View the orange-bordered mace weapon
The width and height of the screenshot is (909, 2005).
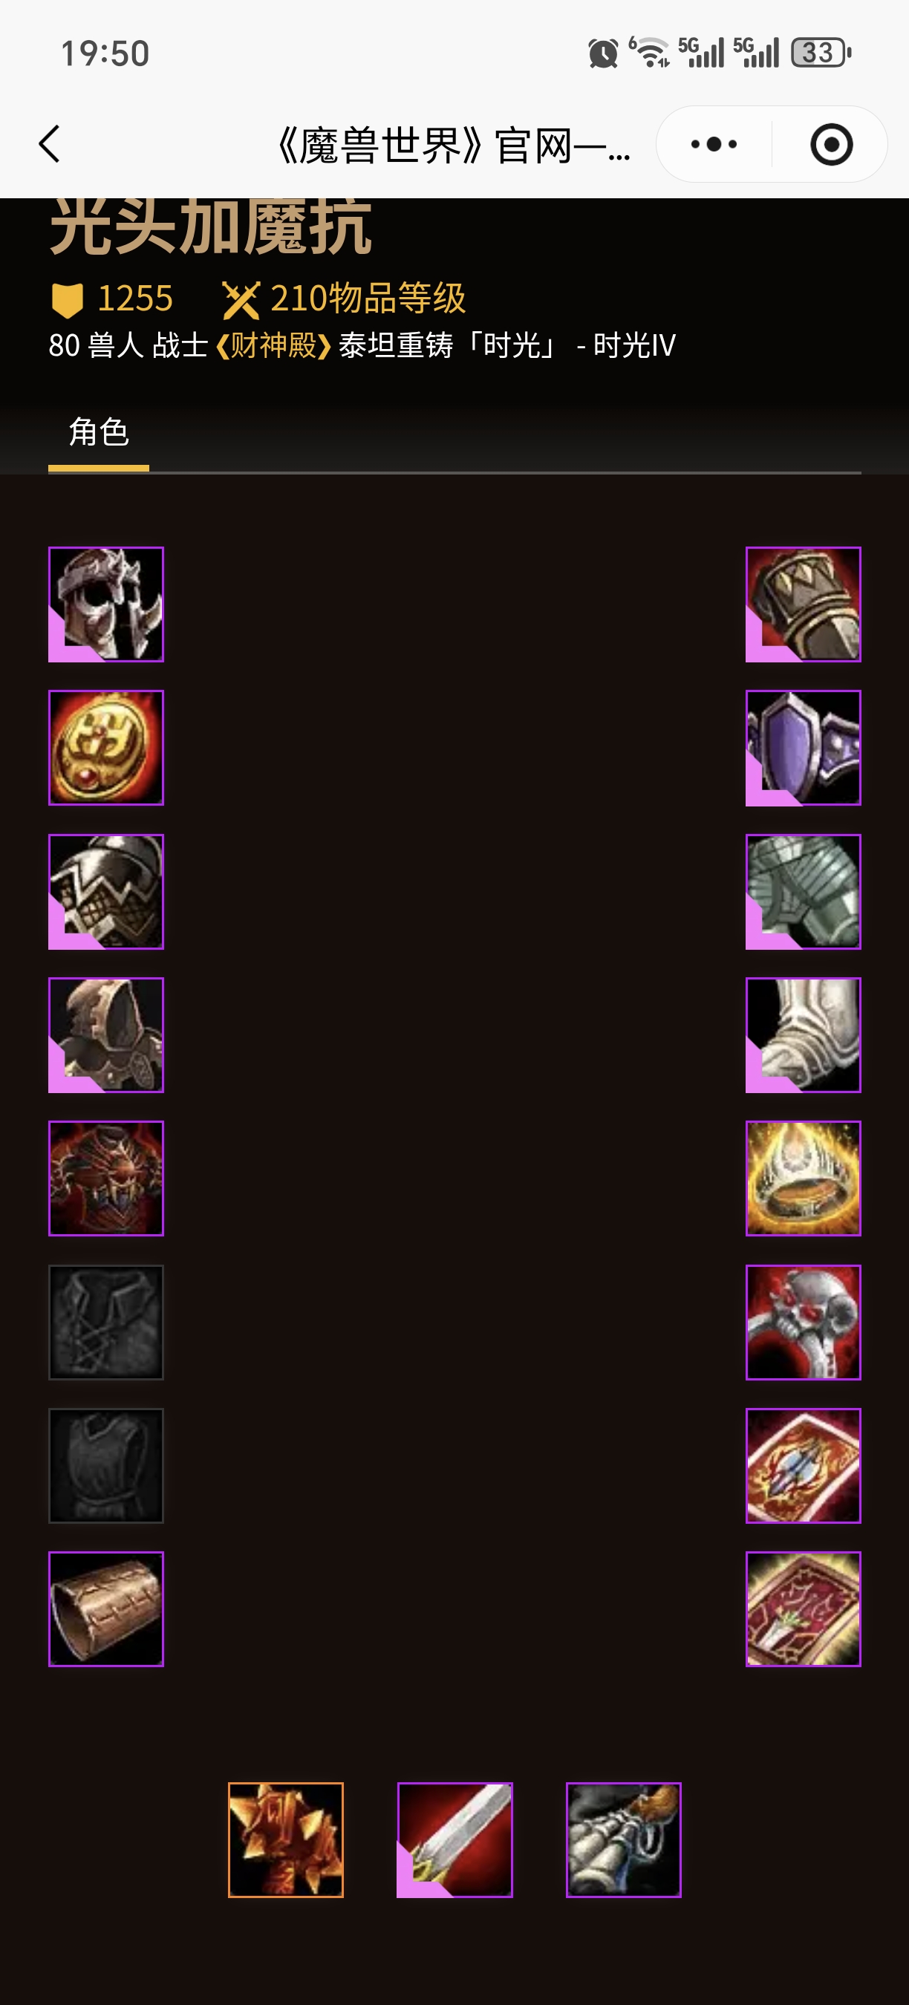286,1839
